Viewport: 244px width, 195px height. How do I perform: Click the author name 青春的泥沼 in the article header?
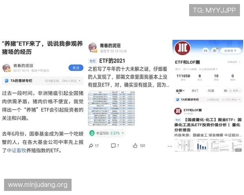(23, 65)
